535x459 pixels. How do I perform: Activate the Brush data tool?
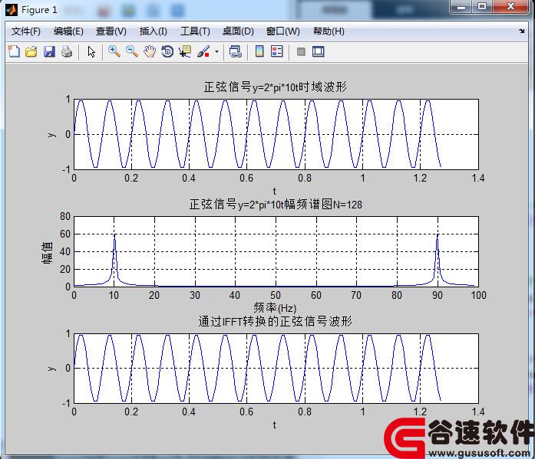(203, 52)
